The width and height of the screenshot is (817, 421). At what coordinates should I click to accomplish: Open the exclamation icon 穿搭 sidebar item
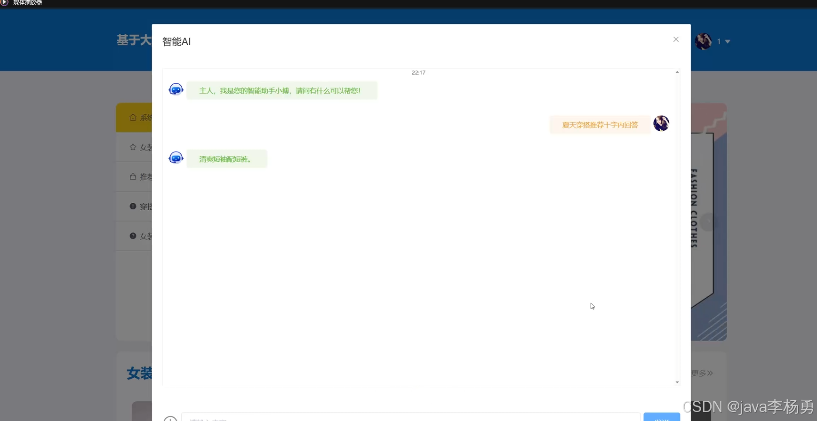[134, 207]
